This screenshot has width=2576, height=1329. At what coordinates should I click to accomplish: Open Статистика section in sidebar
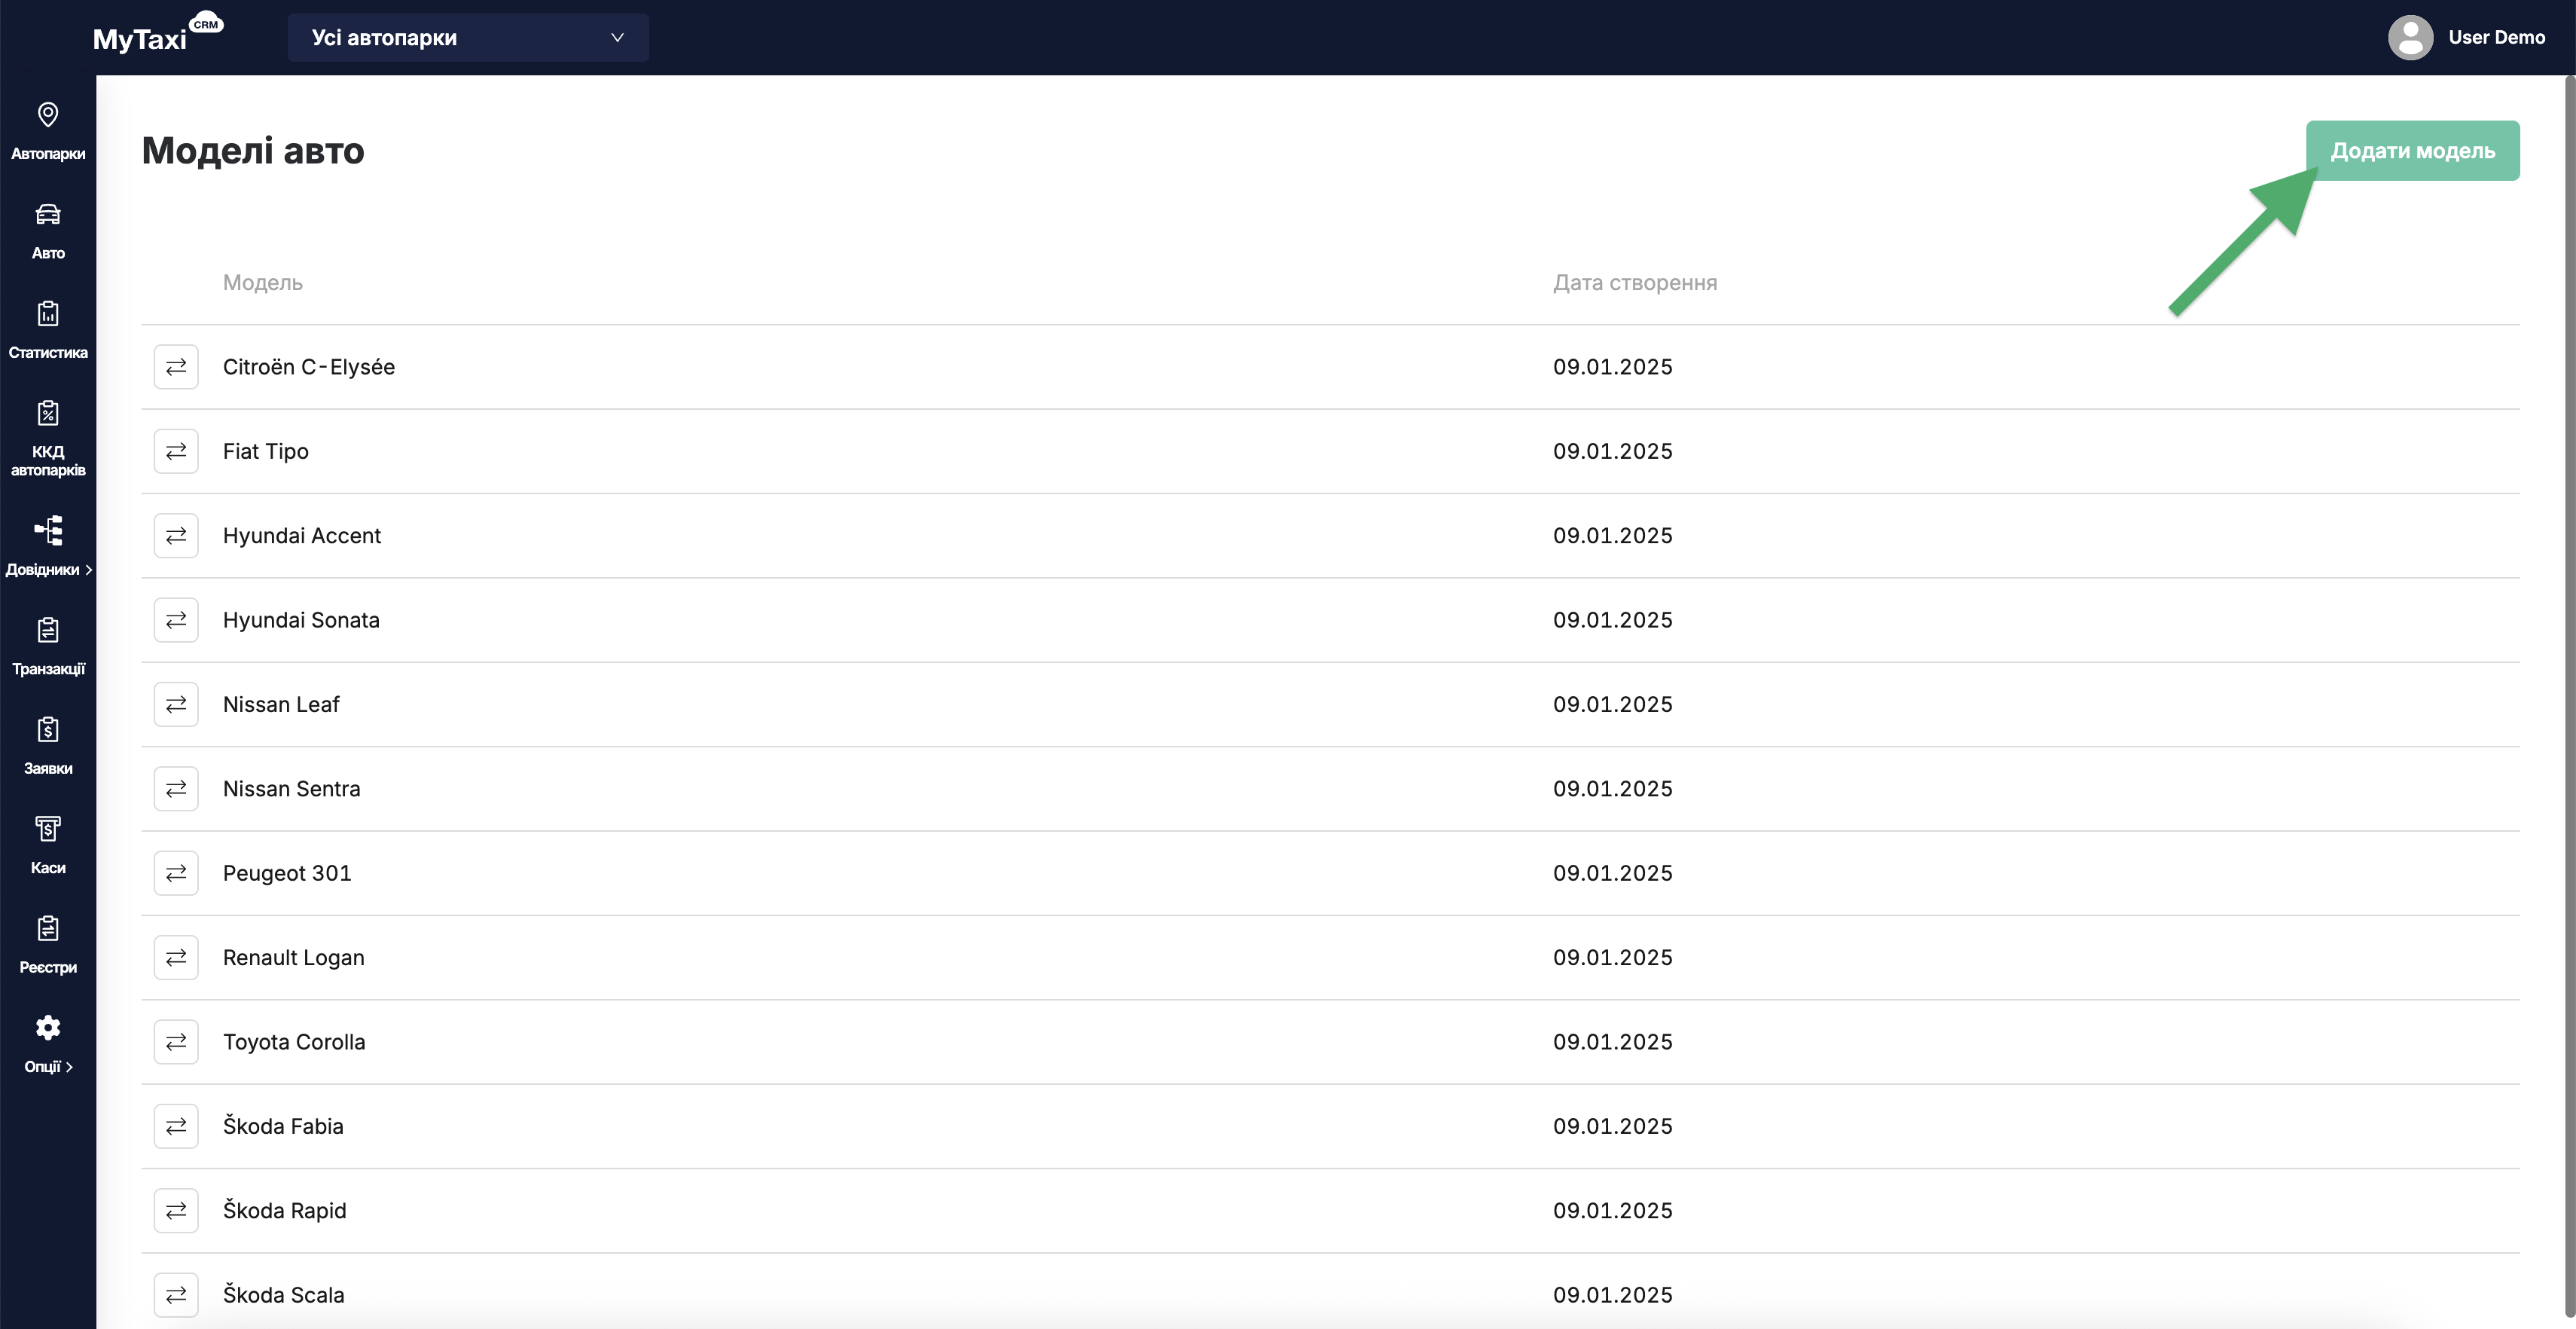click(x=48, y=330)
